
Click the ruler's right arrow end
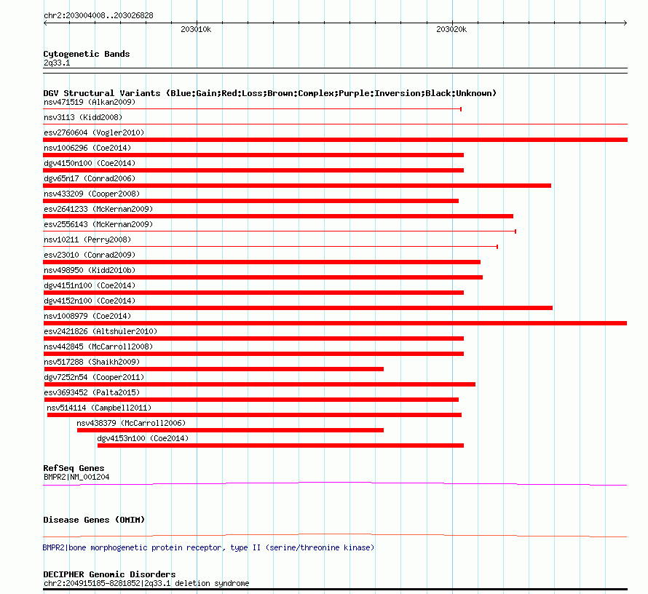click(625, 23)
